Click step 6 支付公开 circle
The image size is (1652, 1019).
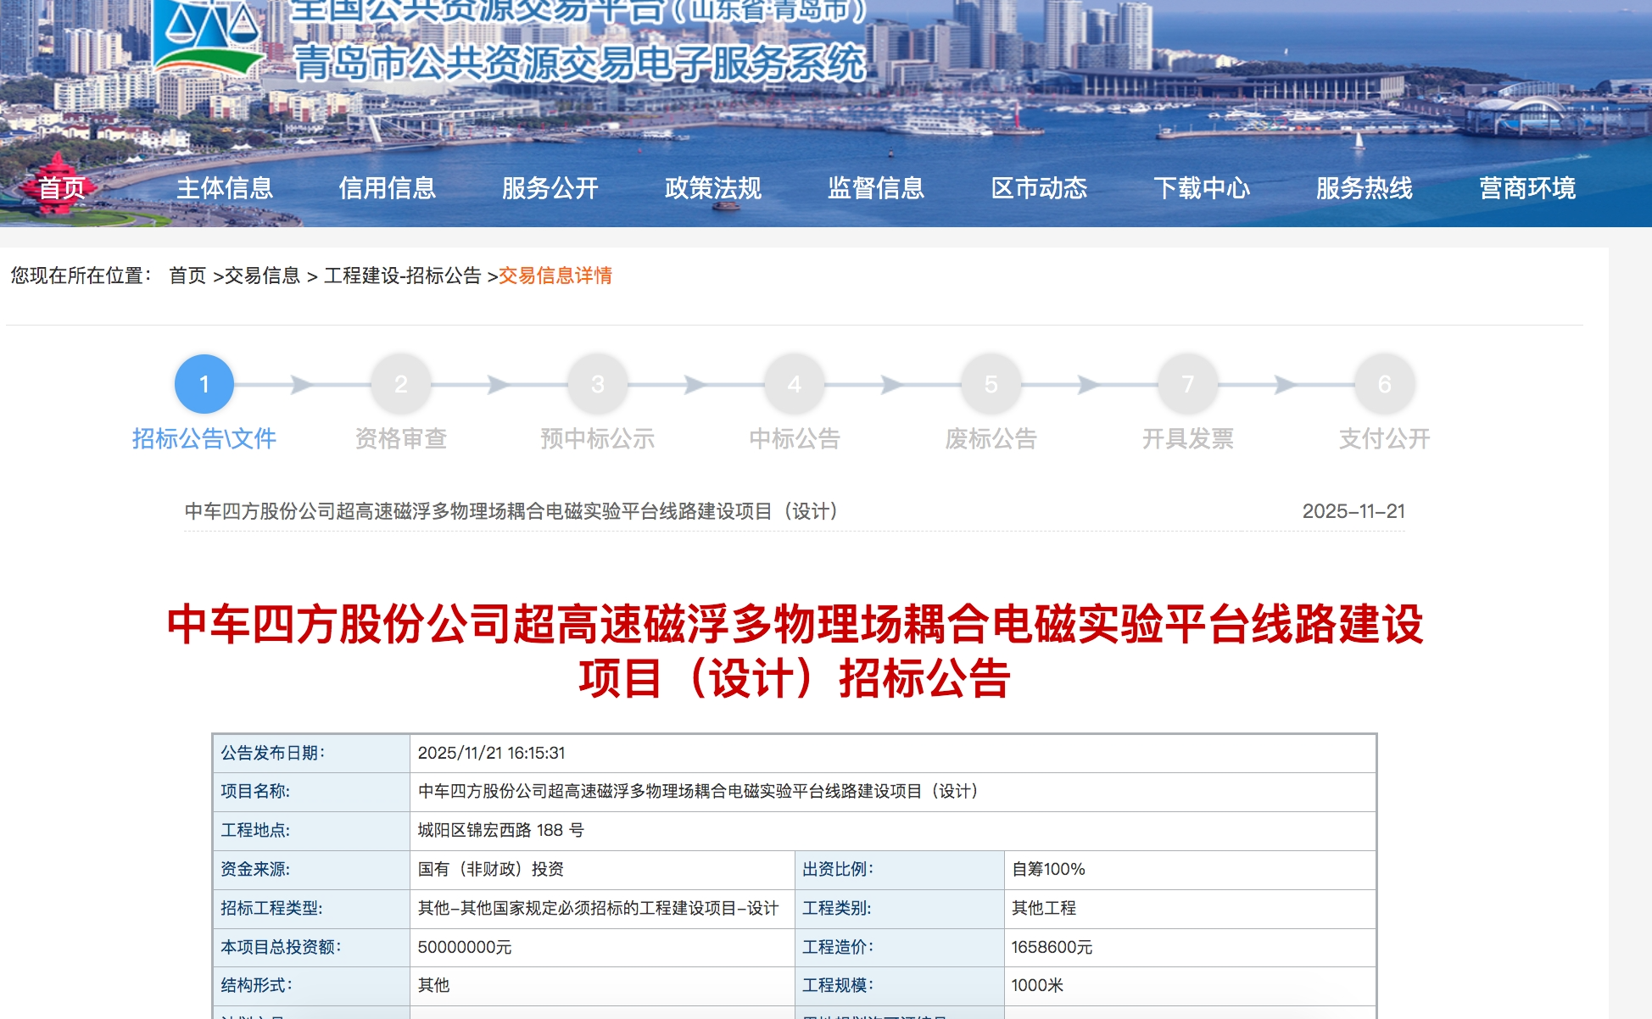pos(1385,383)
